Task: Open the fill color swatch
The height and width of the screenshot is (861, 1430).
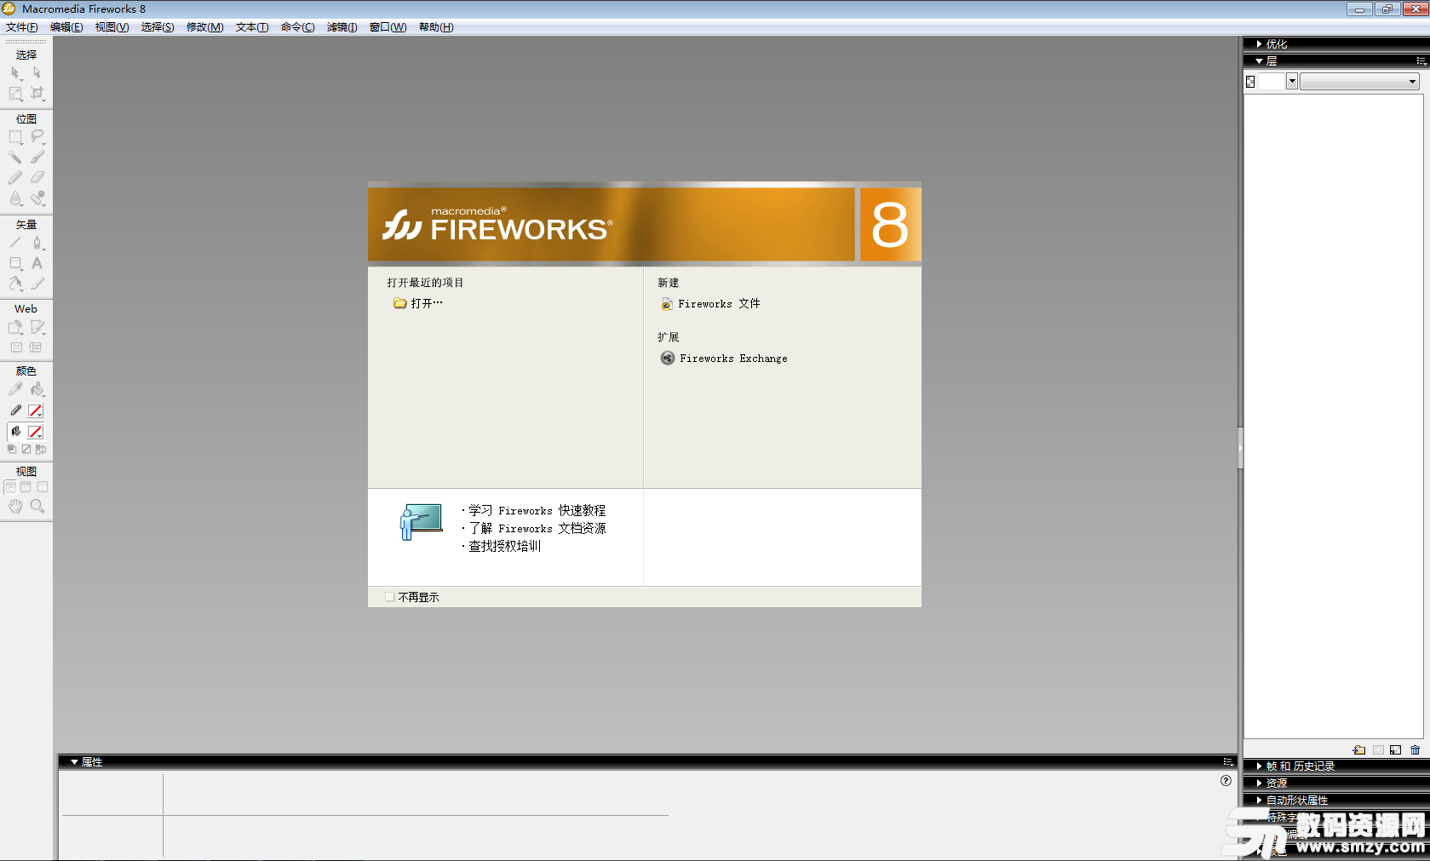Action: (x=35, y=432)
